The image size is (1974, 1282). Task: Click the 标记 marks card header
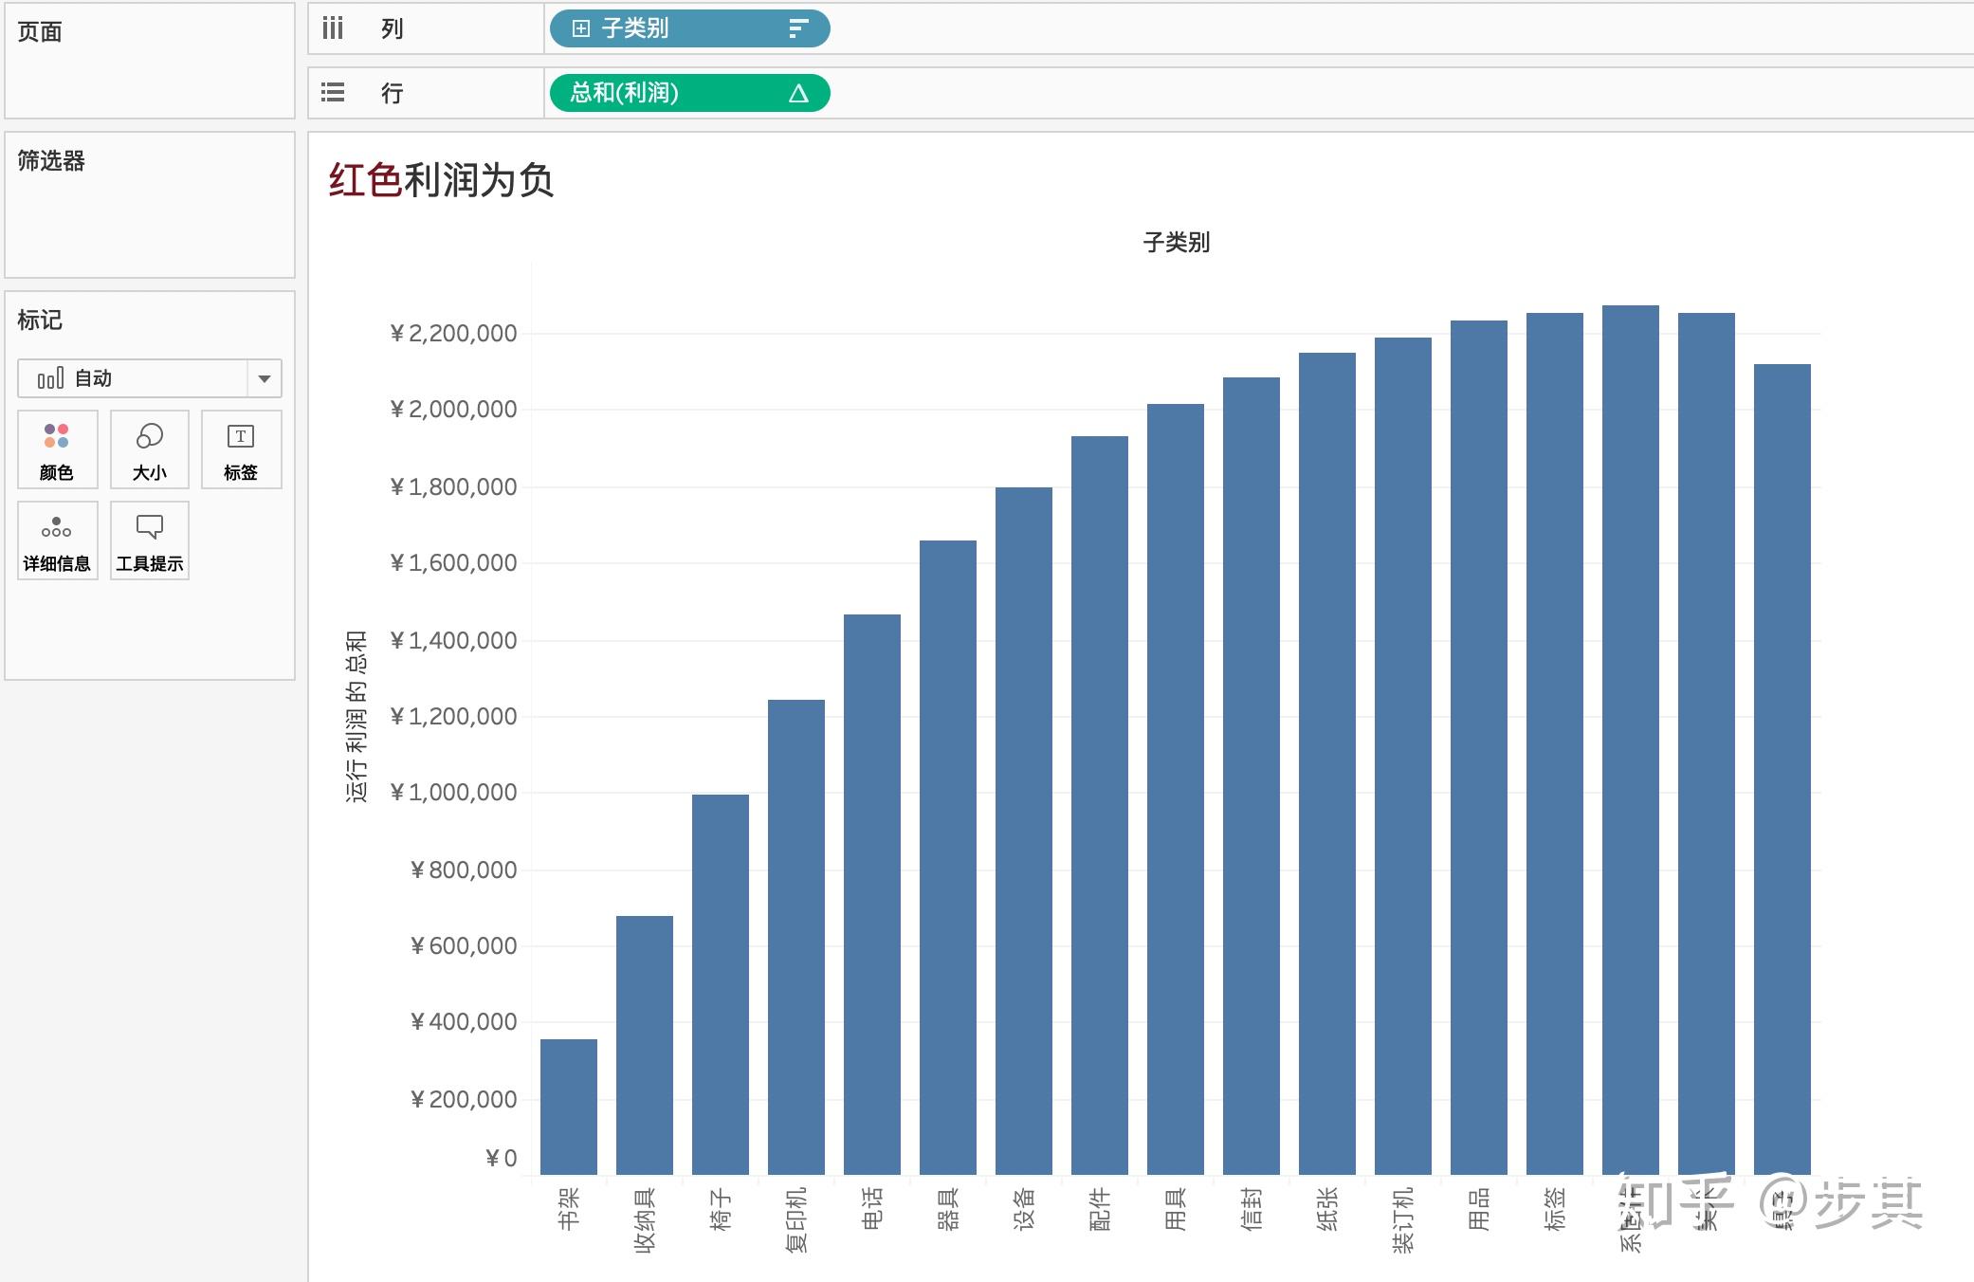(40, 320)
